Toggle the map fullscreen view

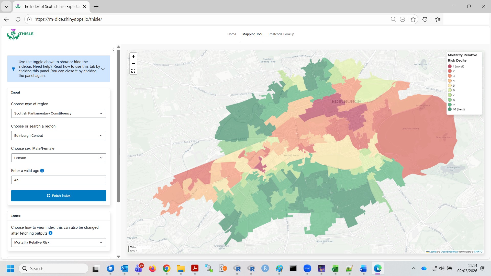click(133, 71)
